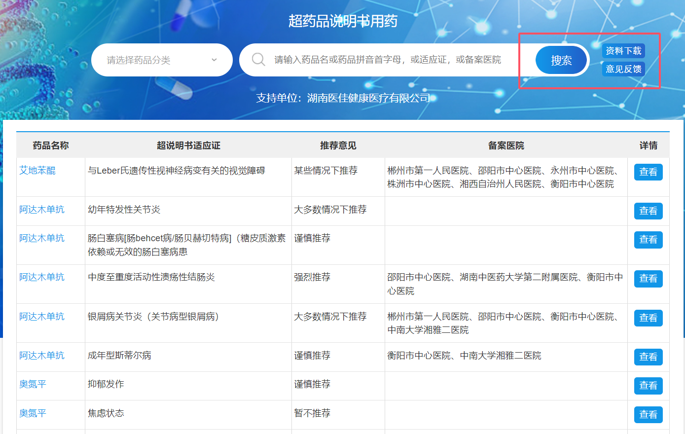The width and height of the screenshot is (685, 434).
Task: Click the 详情 column header
Action: tap(649, 145)
